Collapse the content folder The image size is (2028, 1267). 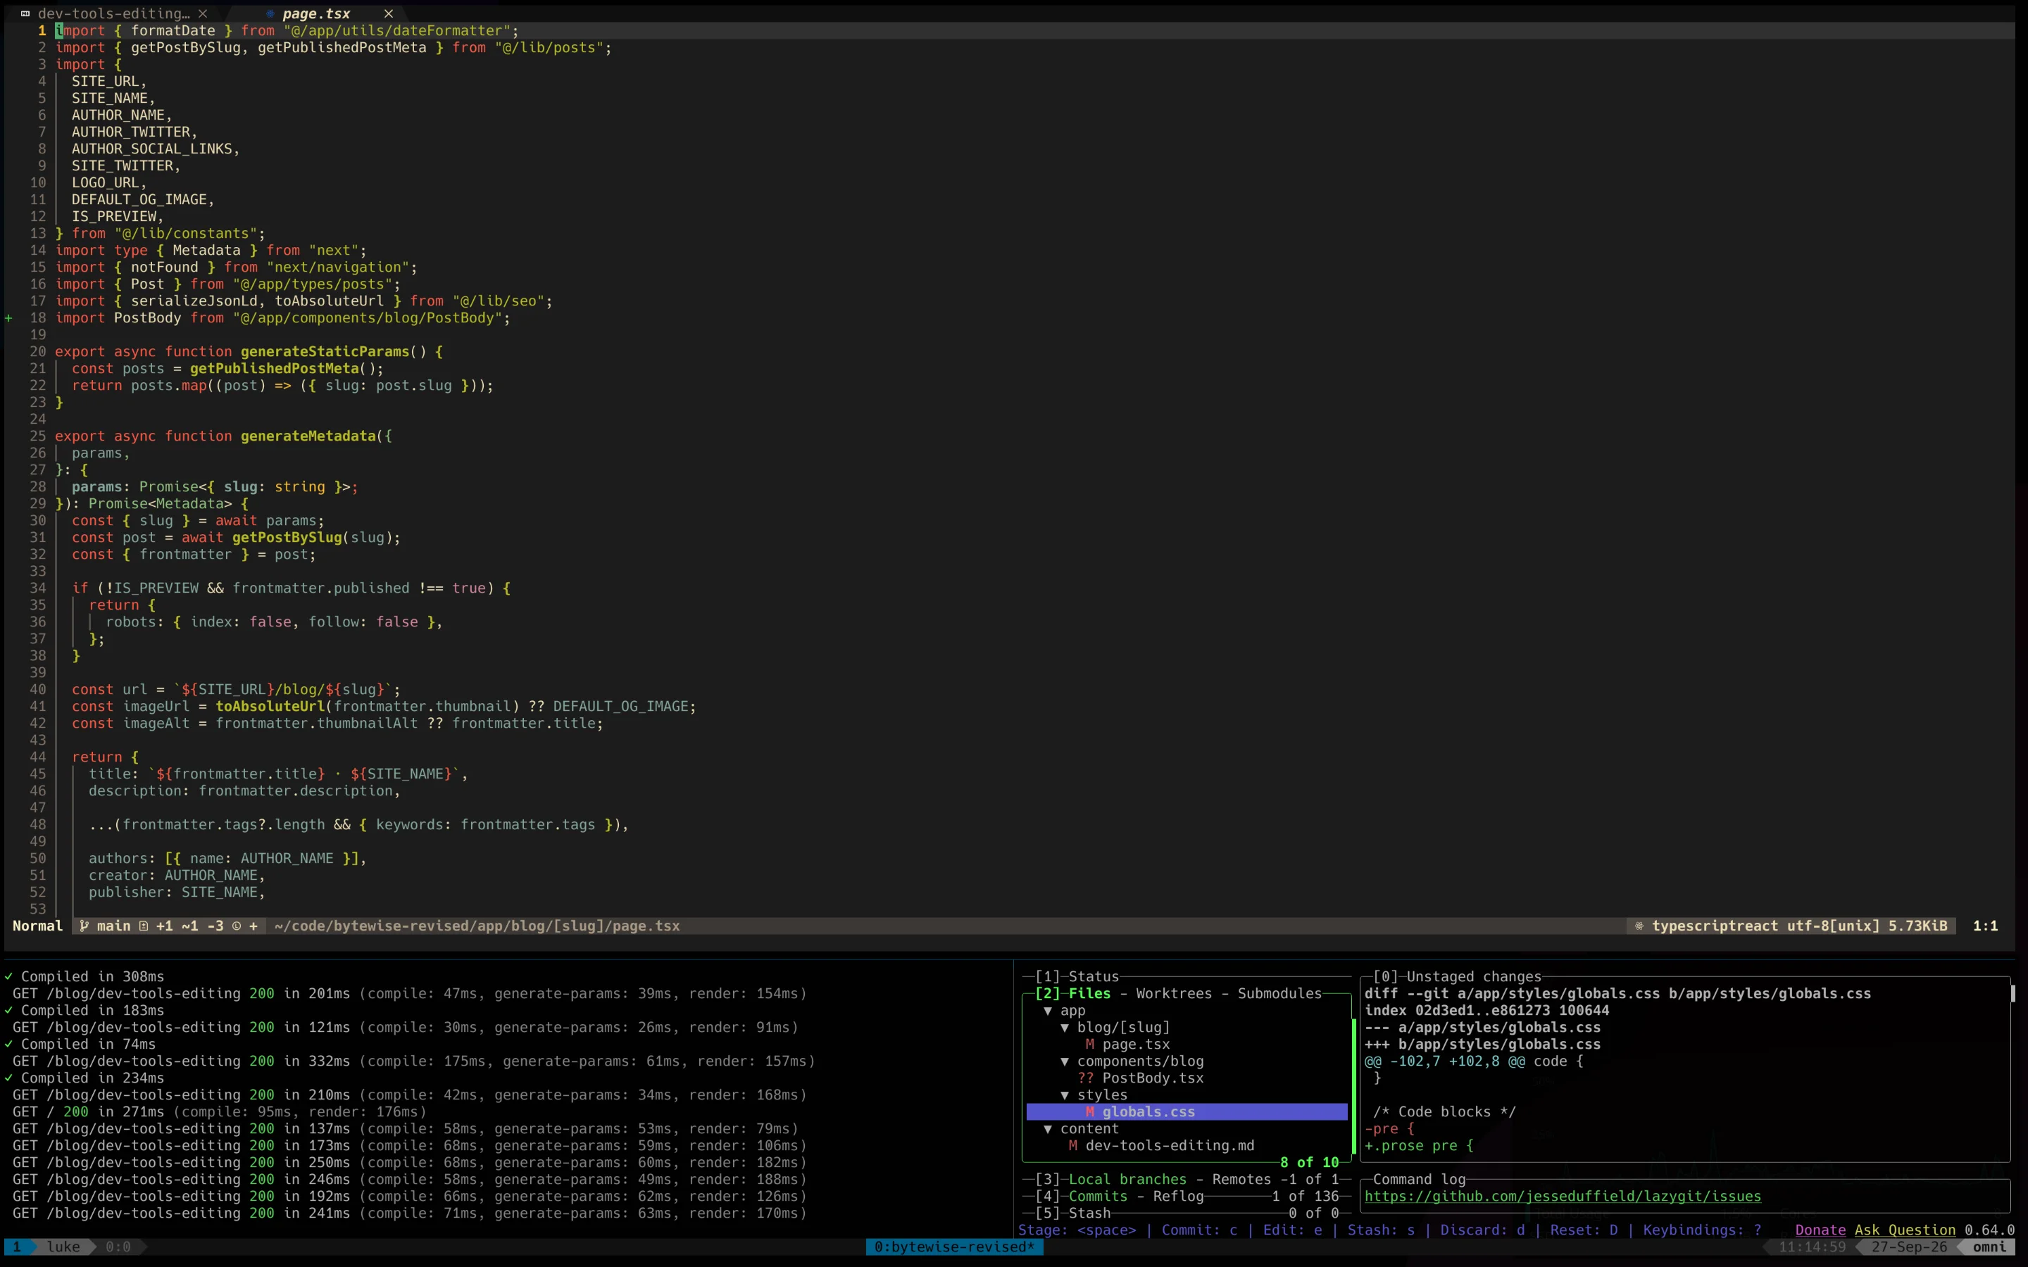click(1048, 1129)
